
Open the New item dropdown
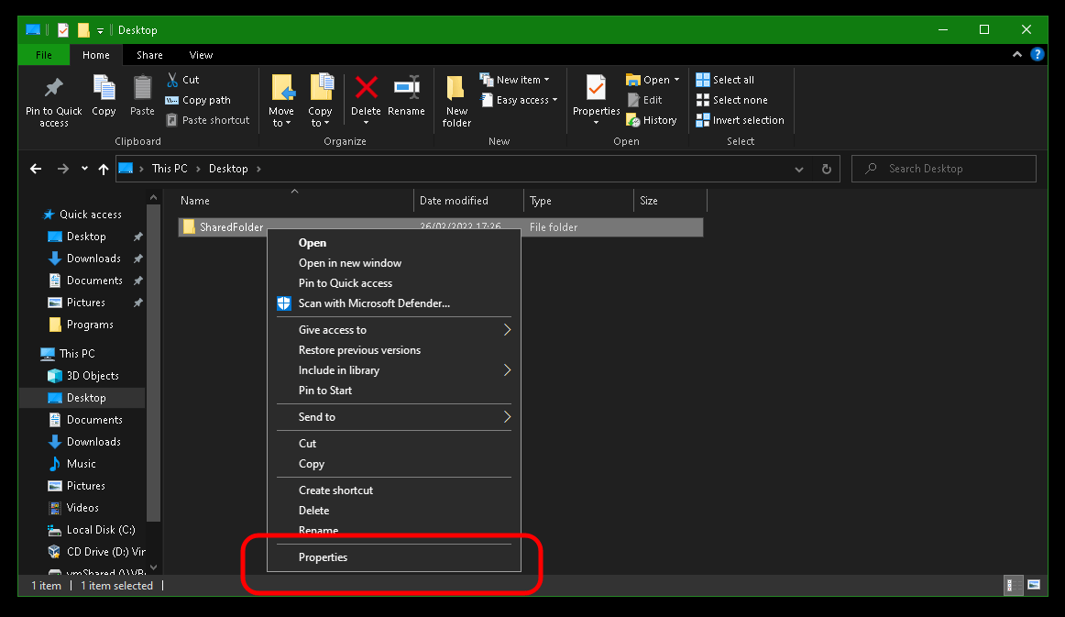point(514,80)
